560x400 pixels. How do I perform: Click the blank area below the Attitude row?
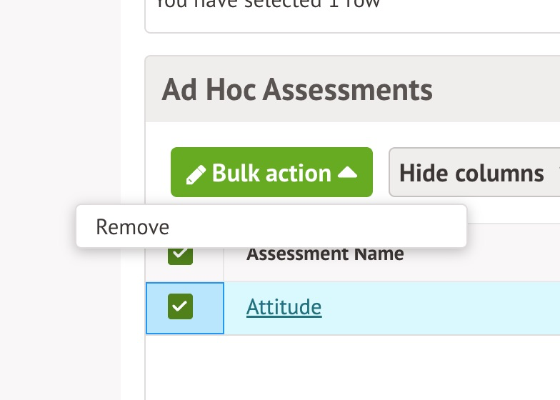350,368
